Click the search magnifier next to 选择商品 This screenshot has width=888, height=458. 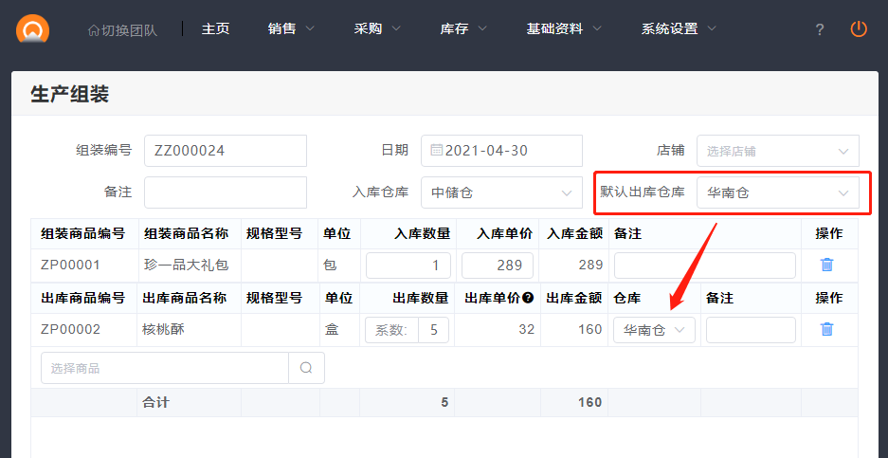306,368
